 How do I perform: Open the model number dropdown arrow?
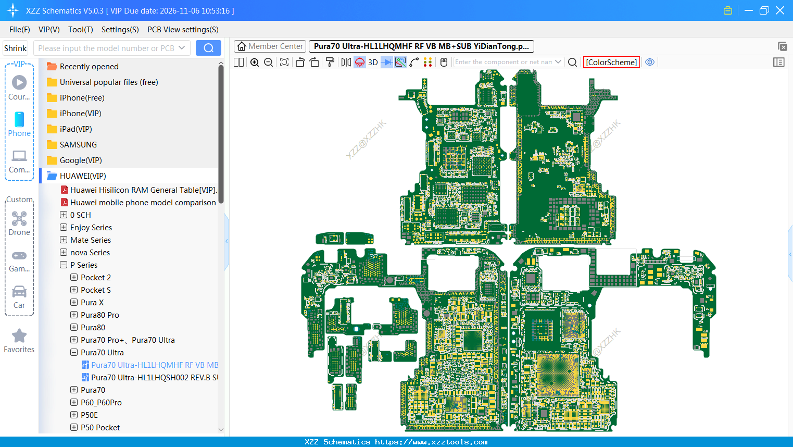click(182, 48)
